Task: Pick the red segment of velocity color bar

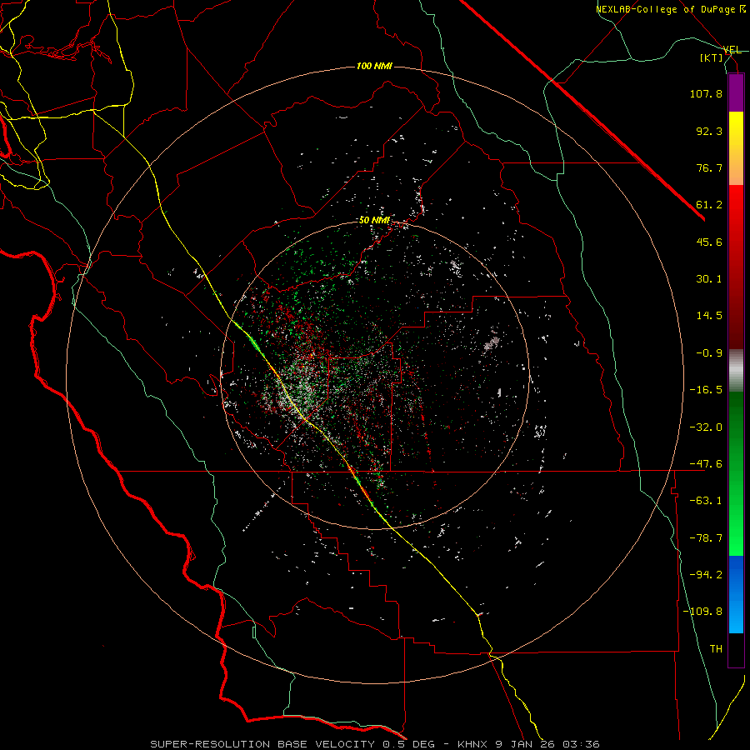Action: 736,267
